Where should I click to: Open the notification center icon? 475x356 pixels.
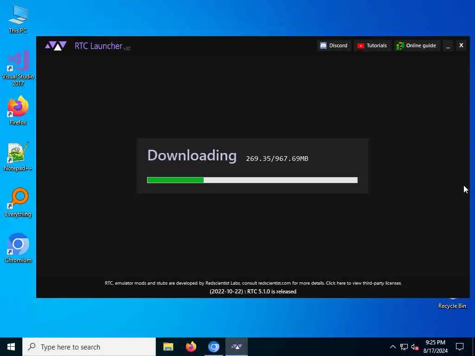pyautogui.click(x=460, y=347)
